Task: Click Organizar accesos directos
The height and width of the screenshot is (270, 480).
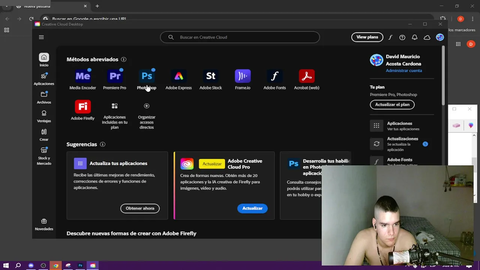Action: tap(147, 115)
